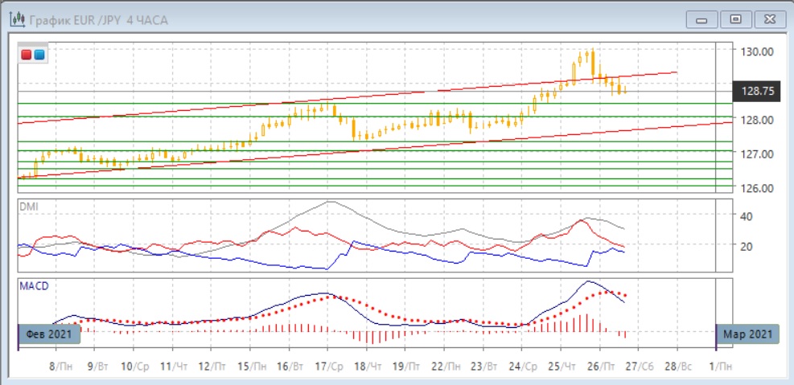
Task: Select the current price label 128.75
Action: 756,92
